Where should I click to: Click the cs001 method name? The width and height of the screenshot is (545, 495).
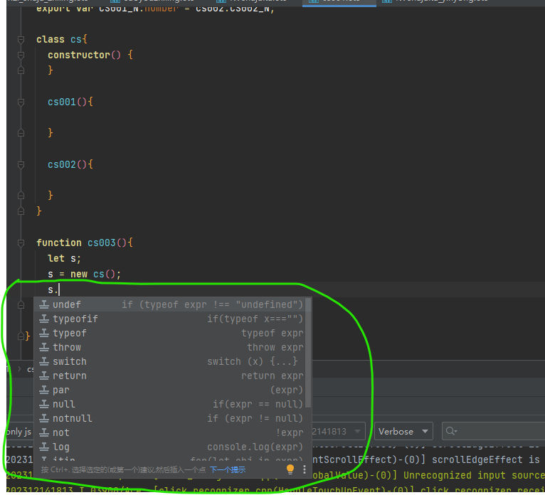coord(61,102)
